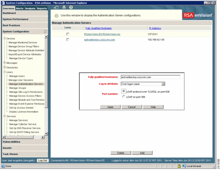Screen dimensions: 221x172
Task: Click the Log Out button
Action: tap(43, 160)
